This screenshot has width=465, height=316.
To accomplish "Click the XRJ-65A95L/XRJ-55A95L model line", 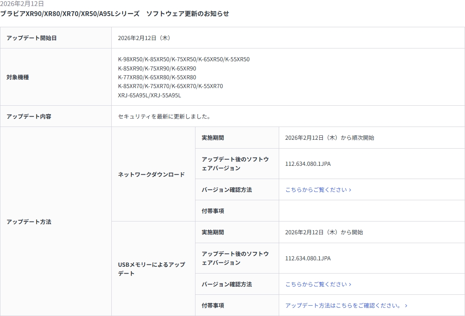I will tap(149, 95).
